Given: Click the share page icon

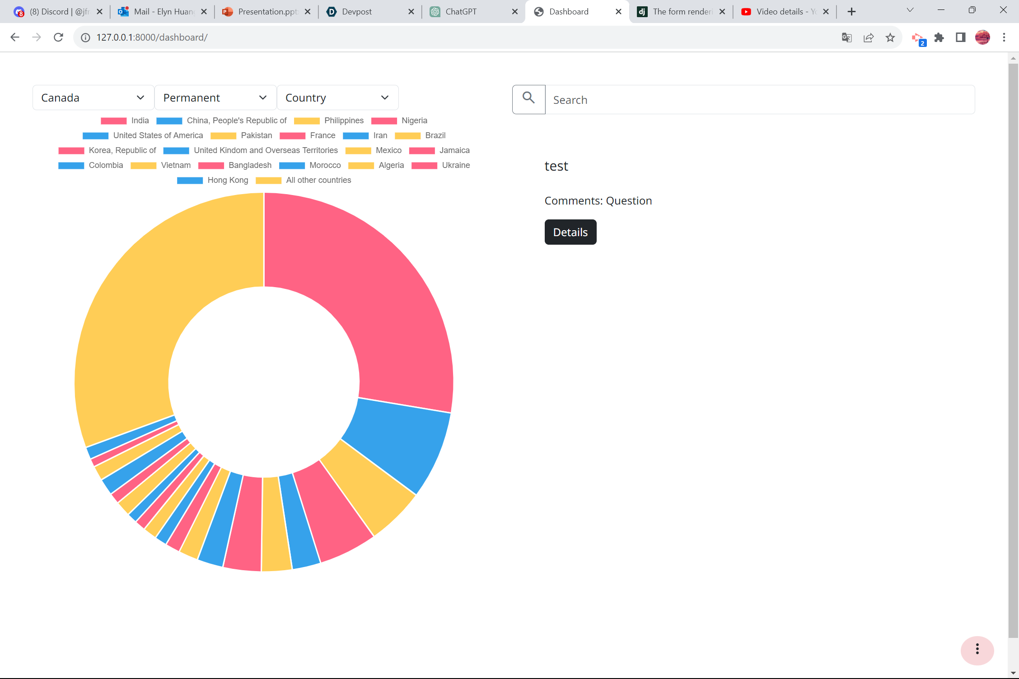Looking at the screenshot, I should 869,37.
